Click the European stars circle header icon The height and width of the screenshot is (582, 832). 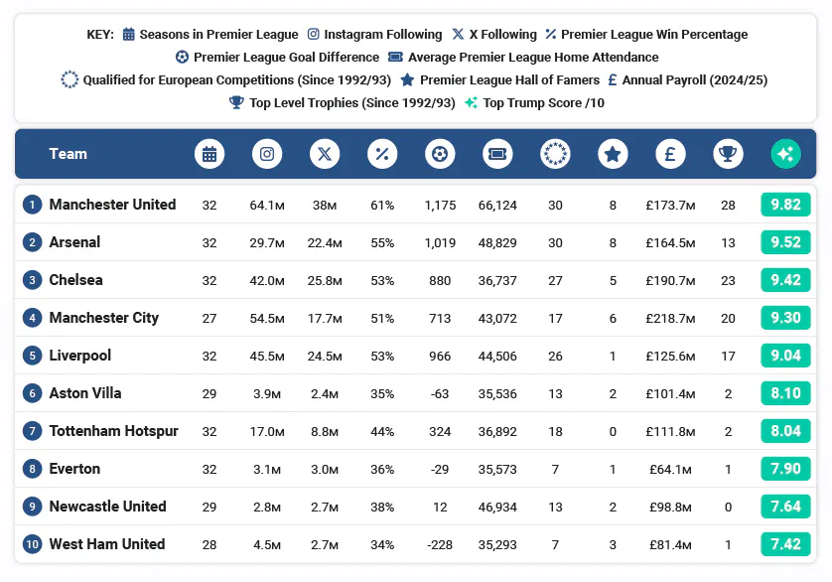click(555, 154)
